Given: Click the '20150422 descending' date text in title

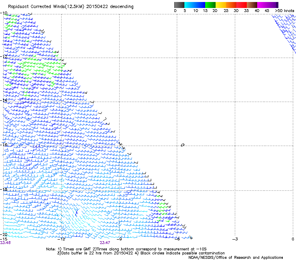Looking at the screenshot, I should [110, 6].
